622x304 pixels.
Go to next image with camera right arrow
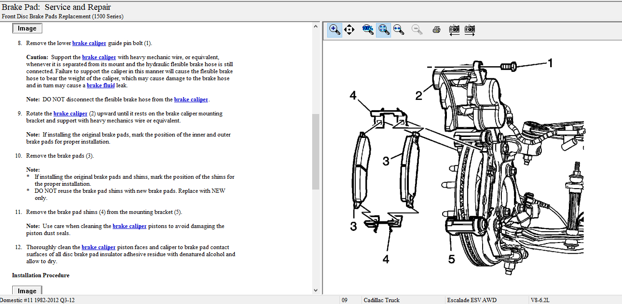pos(469,30)
